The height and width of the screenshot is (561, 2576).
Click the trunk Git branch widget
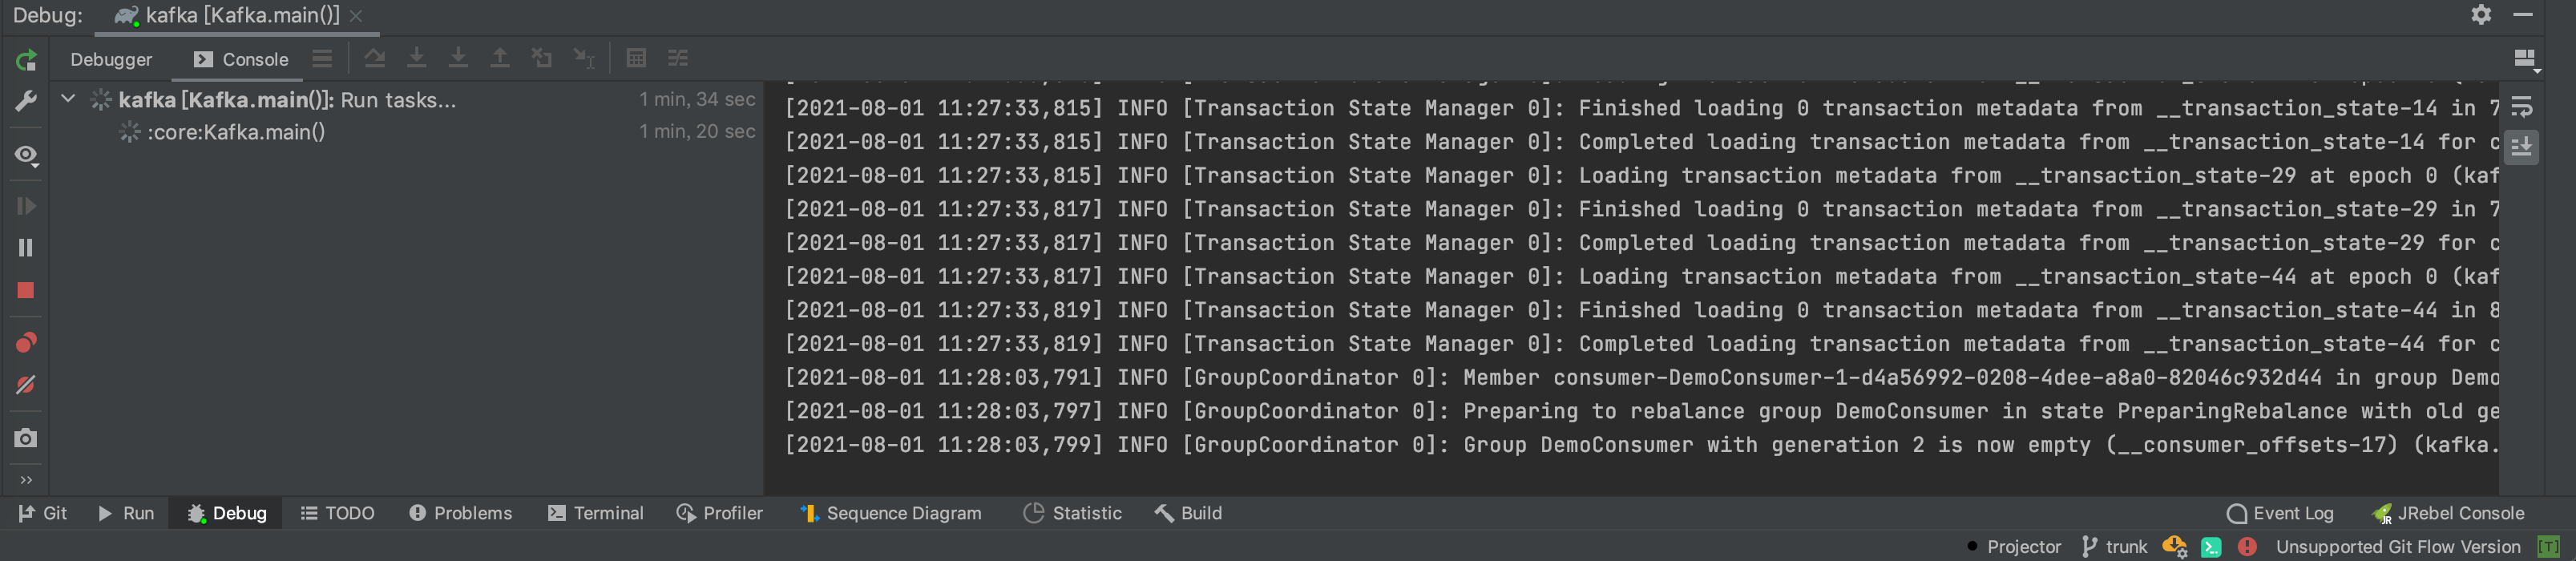coord(2114,547)
